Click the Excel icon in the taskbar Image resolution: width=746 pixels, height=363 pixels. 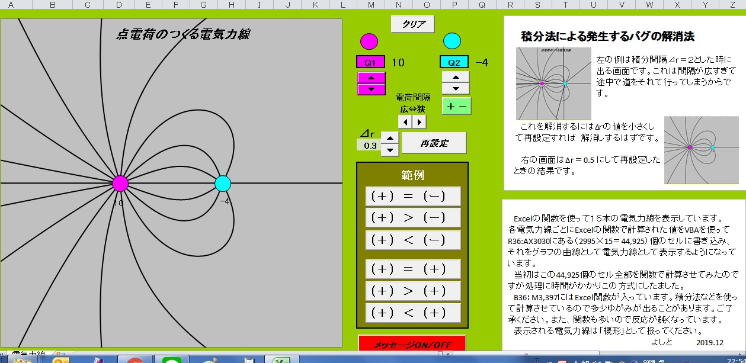coord(281,359)
